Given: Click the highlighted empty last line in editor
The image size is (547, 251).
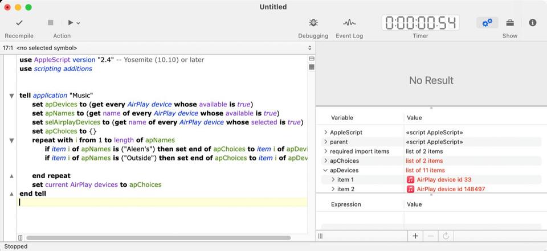Looking at the screenshot, I should pos(163,203).
